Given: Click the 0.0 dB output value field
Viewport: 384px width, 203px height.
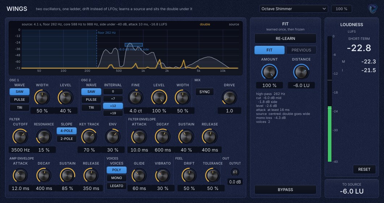Looking at the screenshot, I should pos(235,182).
